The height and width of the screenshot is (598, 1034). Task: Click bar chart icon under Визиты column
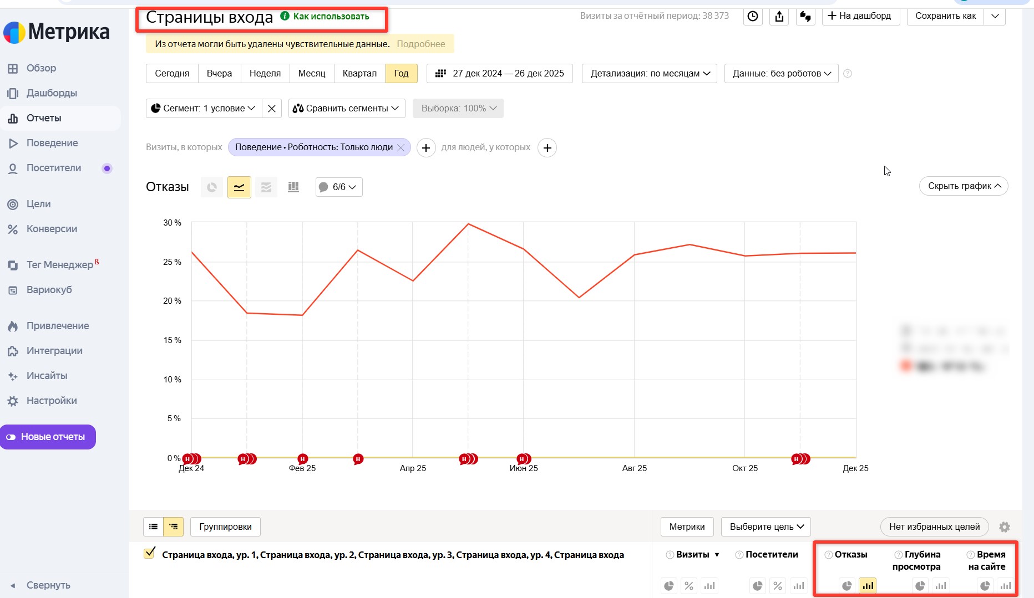709,586
